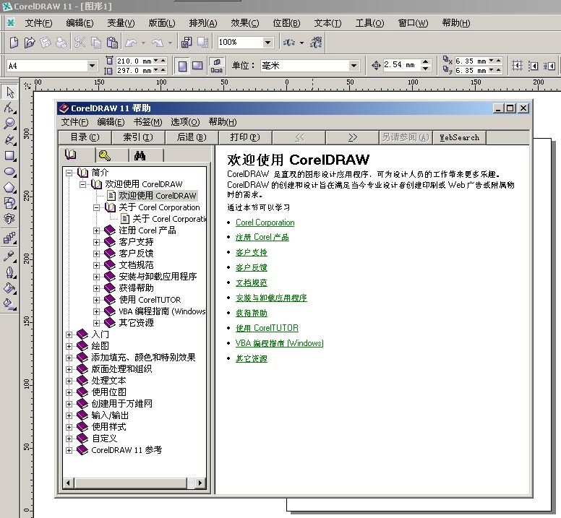Screen dimensions: 561x518
Task: Switch to the help index key tab
Action: point(105,155)
